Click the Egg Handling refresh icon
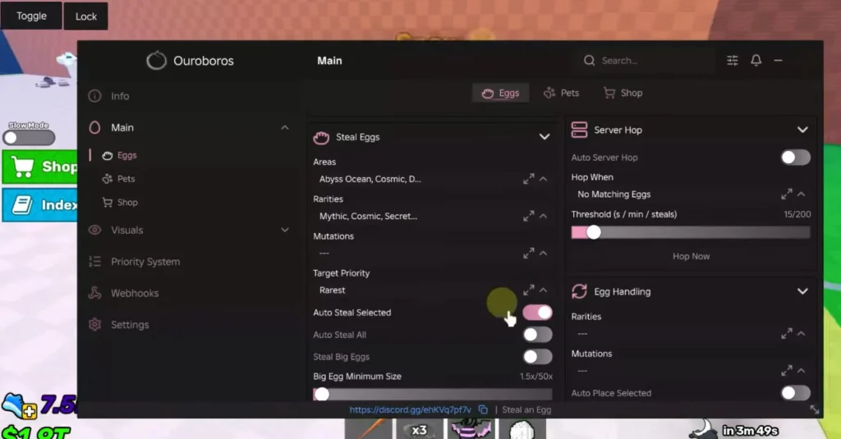The width and height of the screenshot is (841, 439). point(579,291)
